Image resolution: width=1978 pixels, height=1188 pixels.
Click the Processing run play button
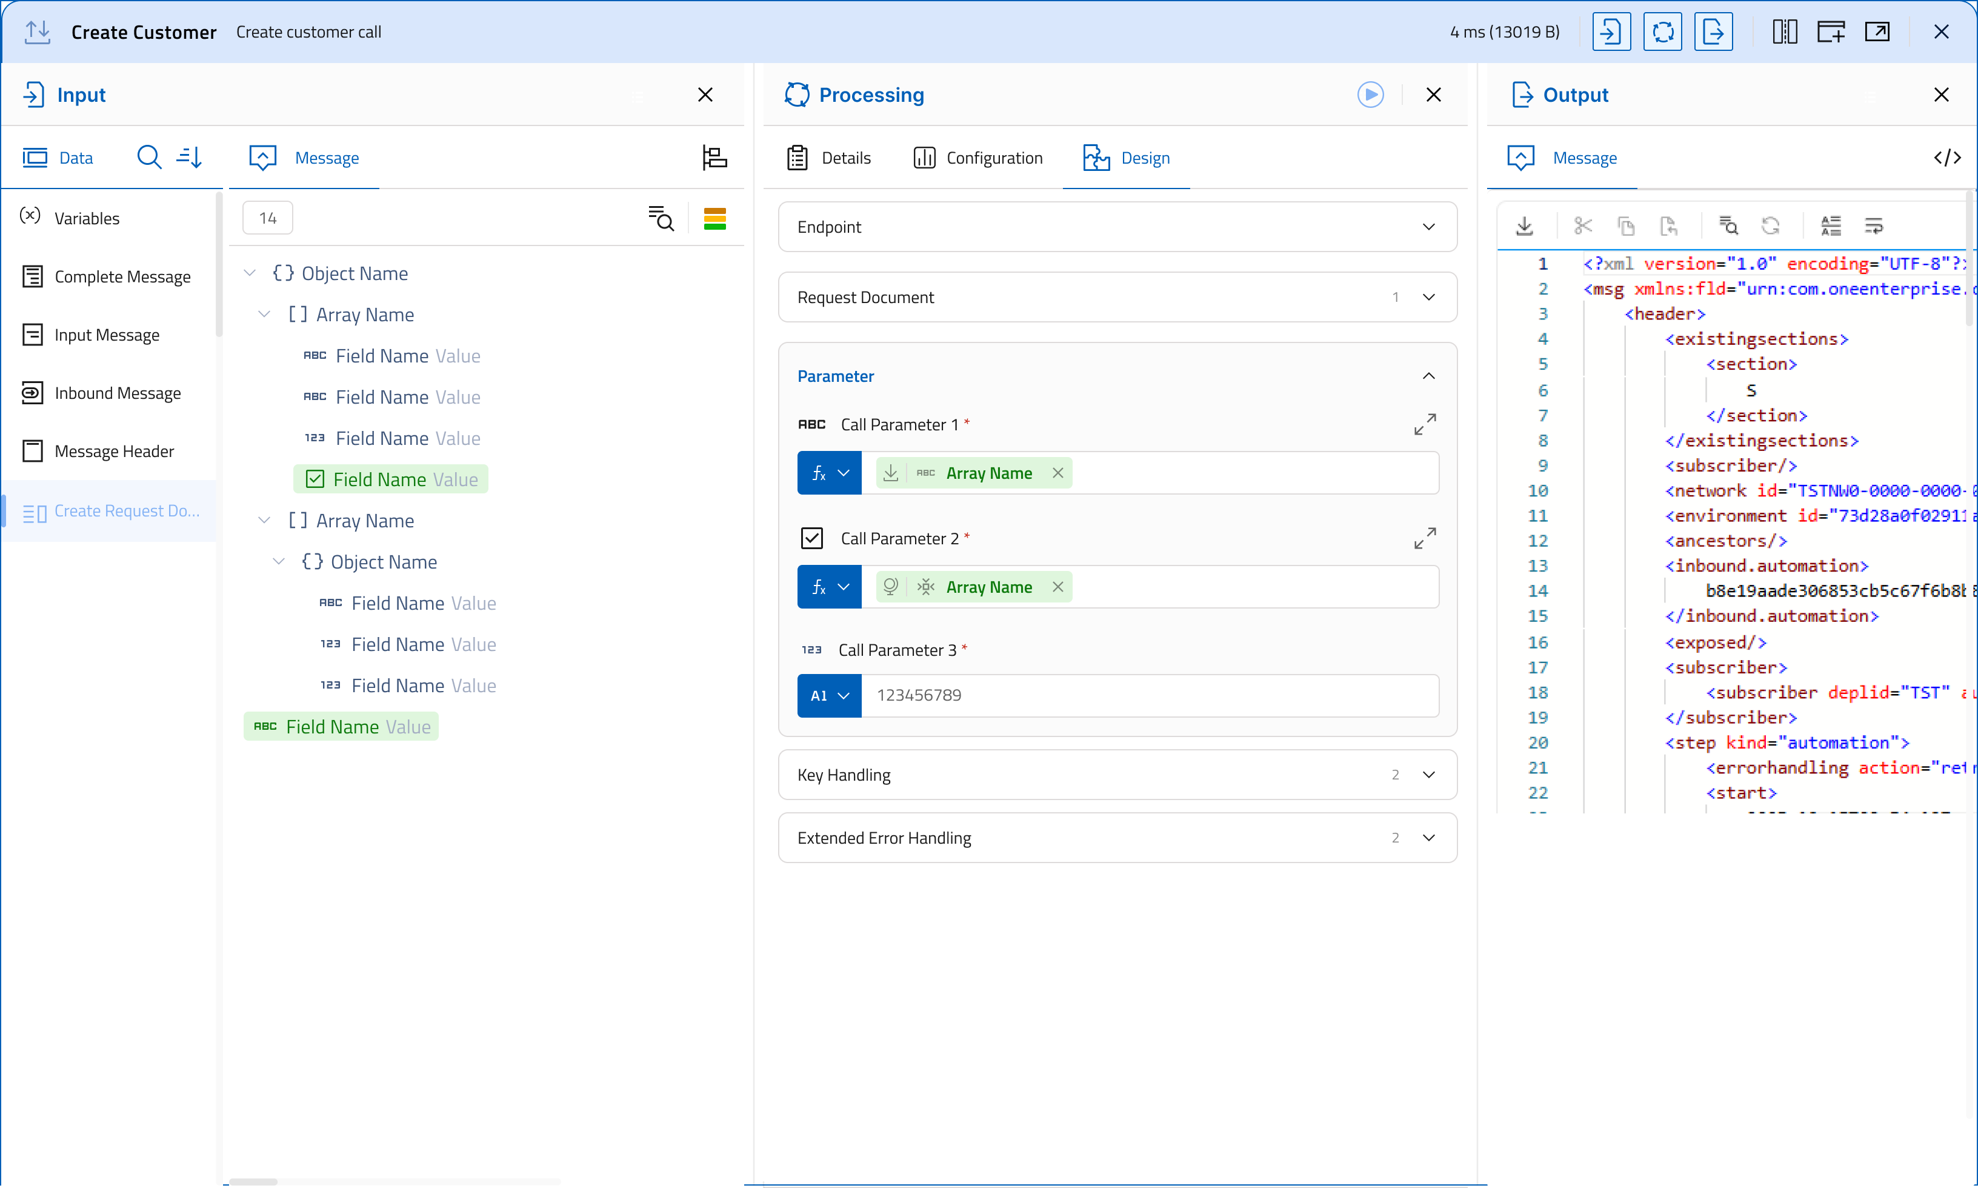[x=1370, y=95]
